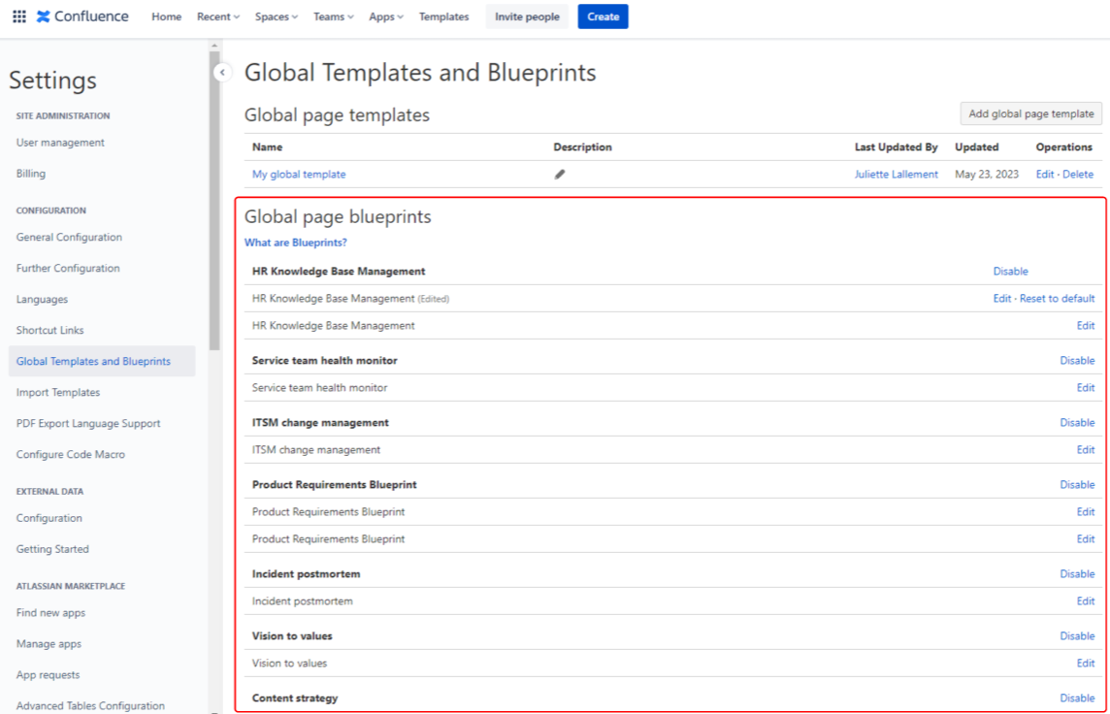Screen dimensions: 1110x714
Task: Click the pencil icon in Description column
Action: pos(560,175)
